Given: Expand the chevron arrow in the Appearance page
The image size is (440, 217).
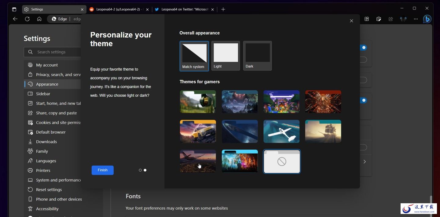Looking at the screenshot, I should click(365, 162).
